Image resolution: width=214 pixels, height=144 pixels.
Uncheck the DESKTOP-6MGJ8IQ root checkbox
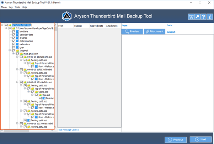pos(6,25)
